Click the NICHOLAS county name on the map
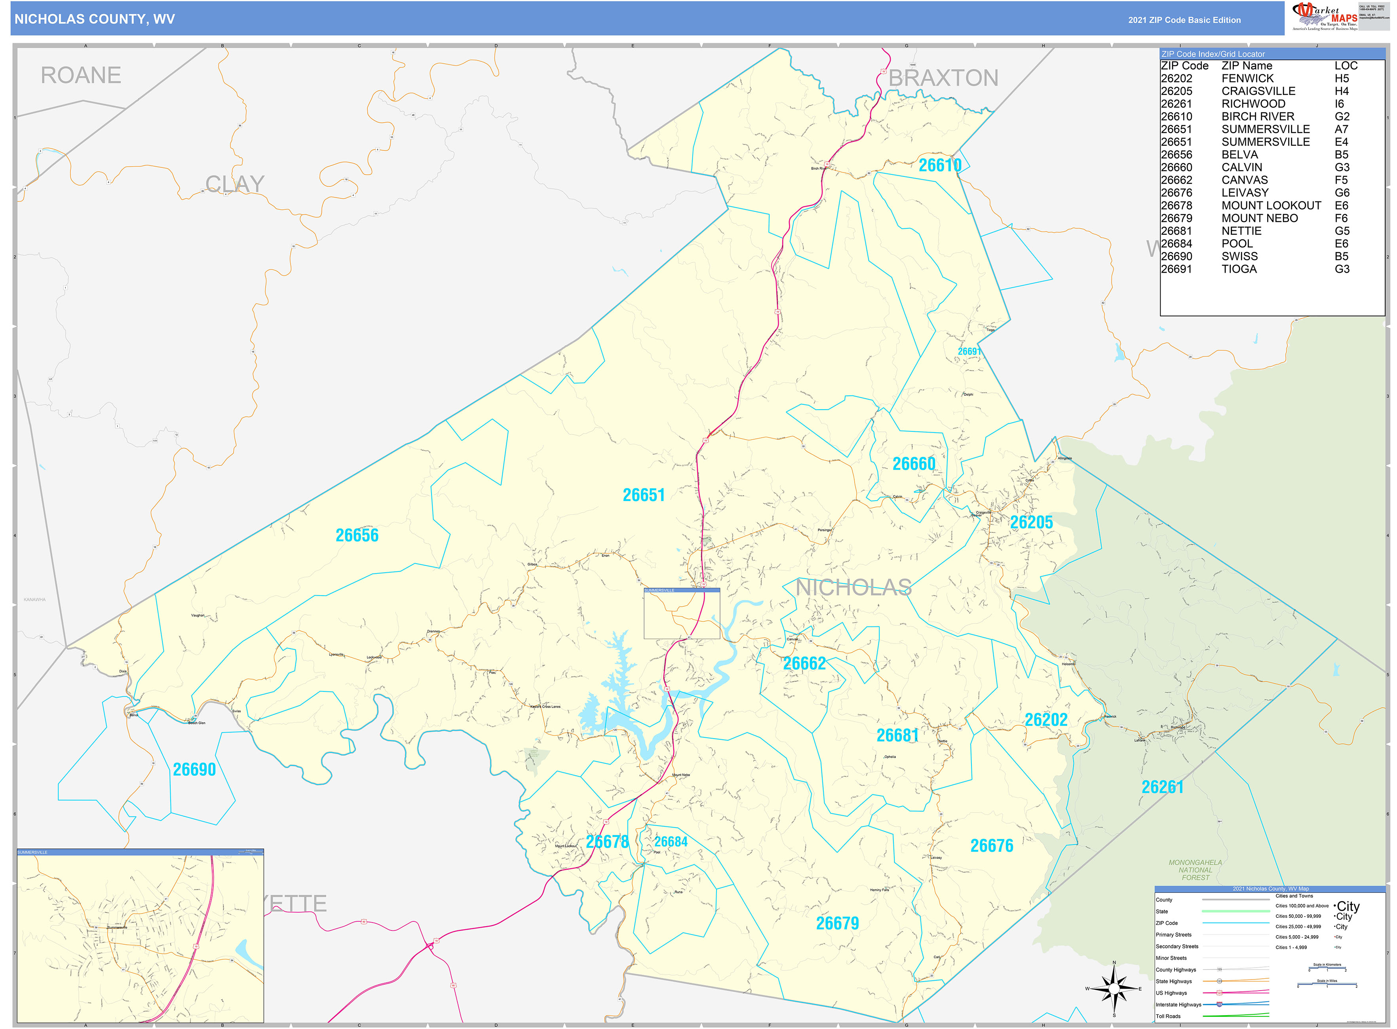 [853, 587]
